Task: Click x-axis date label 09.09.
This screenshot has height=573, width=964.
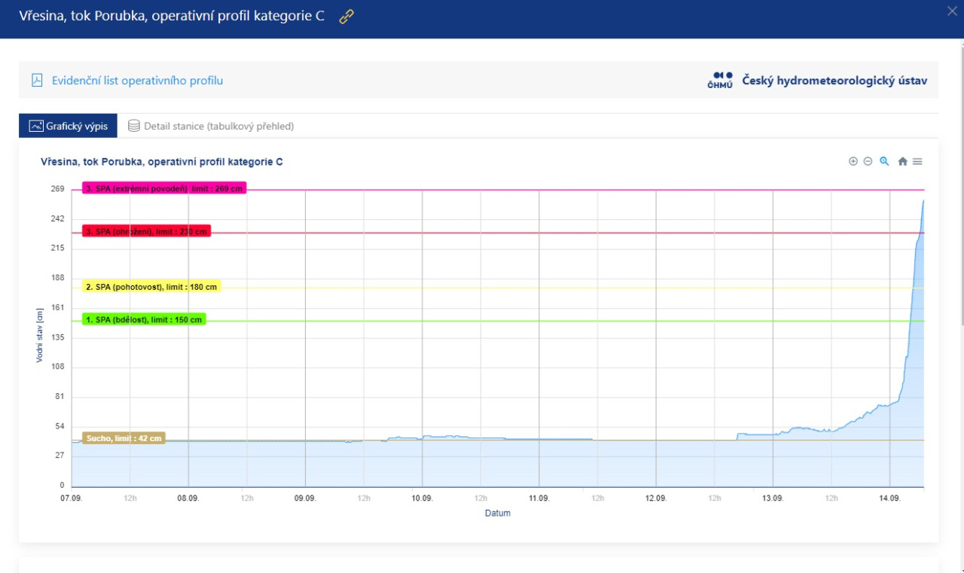Action: [305, 498]
